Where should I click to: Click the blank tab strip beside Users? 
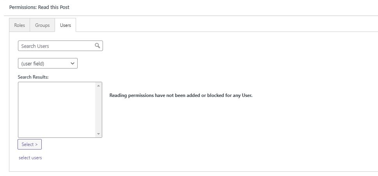point(227,25)
